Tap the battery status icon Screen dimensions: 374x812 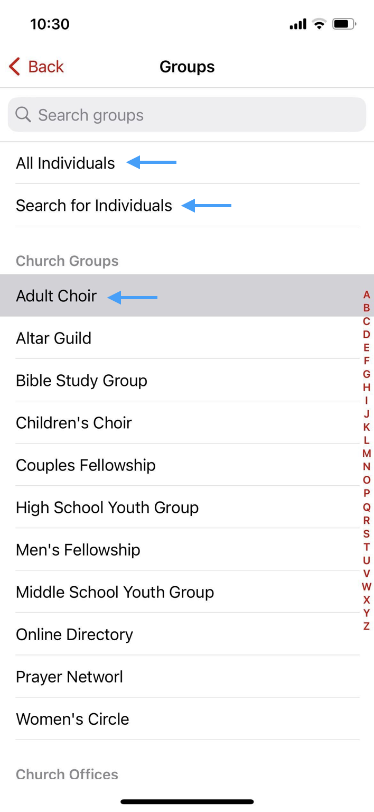(x=344, y=24)
